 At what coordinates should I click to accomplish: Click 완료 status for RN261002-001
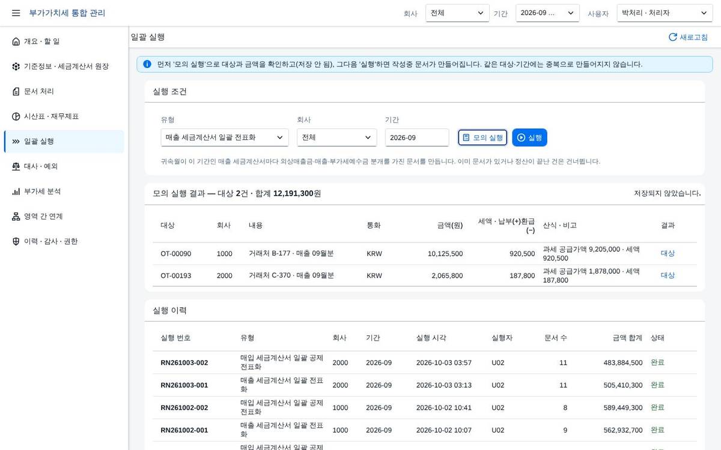point(657,430)
